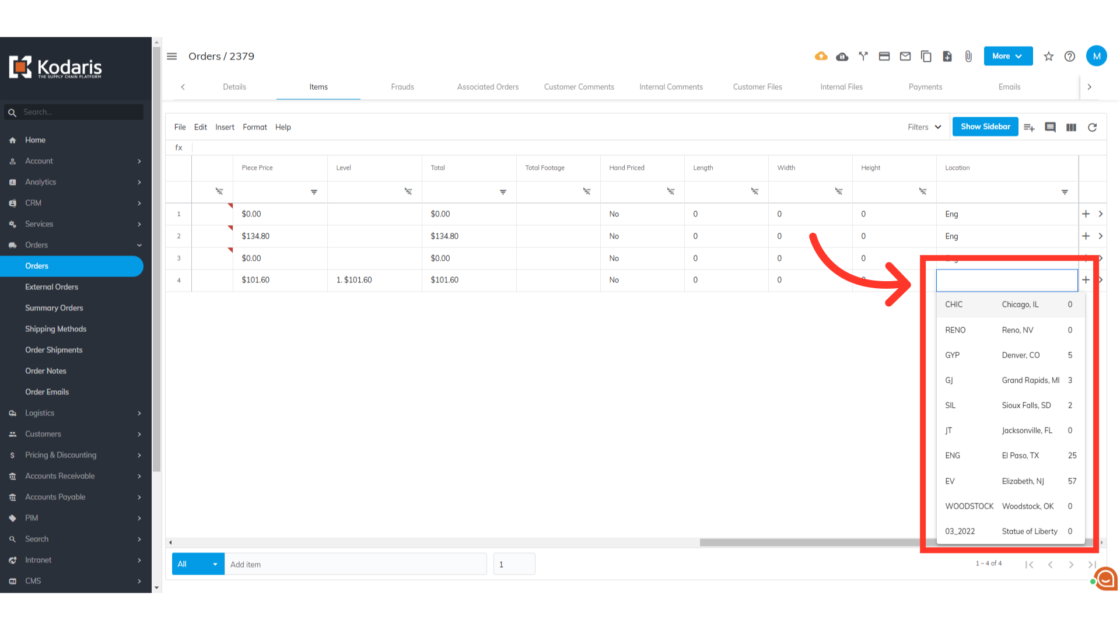Open the Format menu
This screenshot has height=630, width=1120.
(x=254, y=127)
